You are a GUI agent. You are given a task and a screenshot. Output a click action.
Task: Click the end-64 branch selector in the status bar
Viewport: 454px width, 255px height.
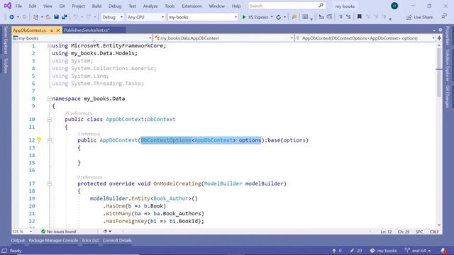click(x=418, y=251)
